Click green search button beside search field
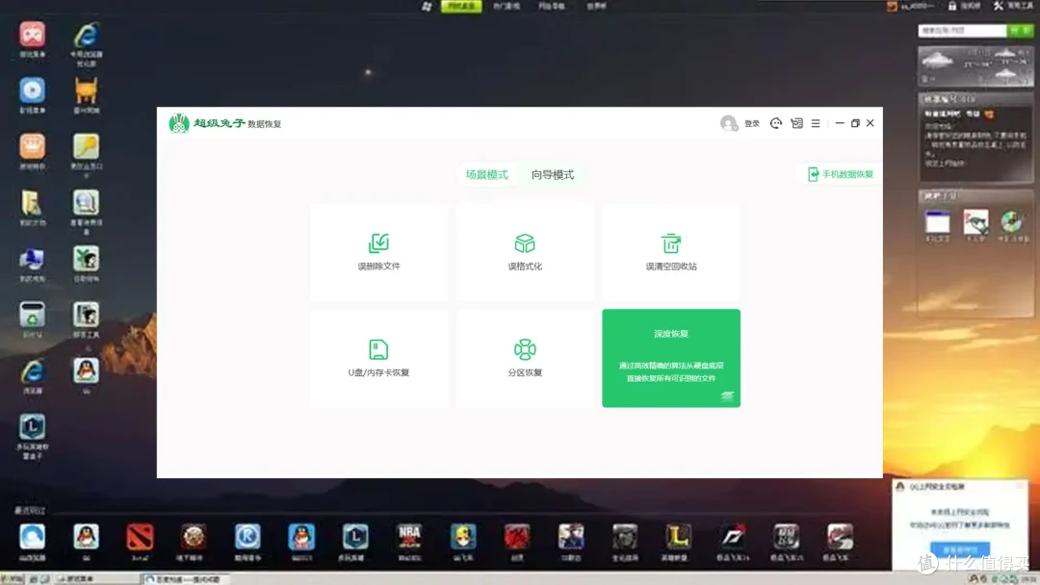This screenshot has width=1040, height=585. point(1020,31)
